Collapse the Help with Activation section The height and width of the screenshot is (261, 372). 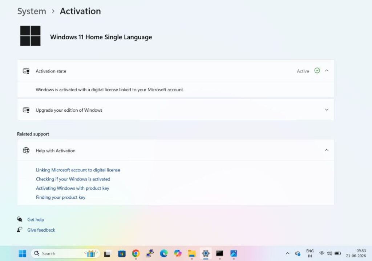pyautogui.click(x=327, y=150)
